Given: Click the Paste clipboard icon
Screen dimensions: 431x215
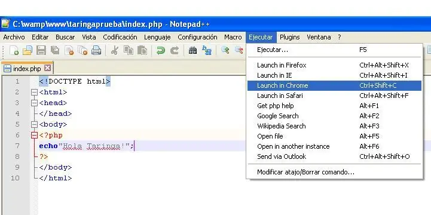Looking at the screenshot, I should point(142,51).
